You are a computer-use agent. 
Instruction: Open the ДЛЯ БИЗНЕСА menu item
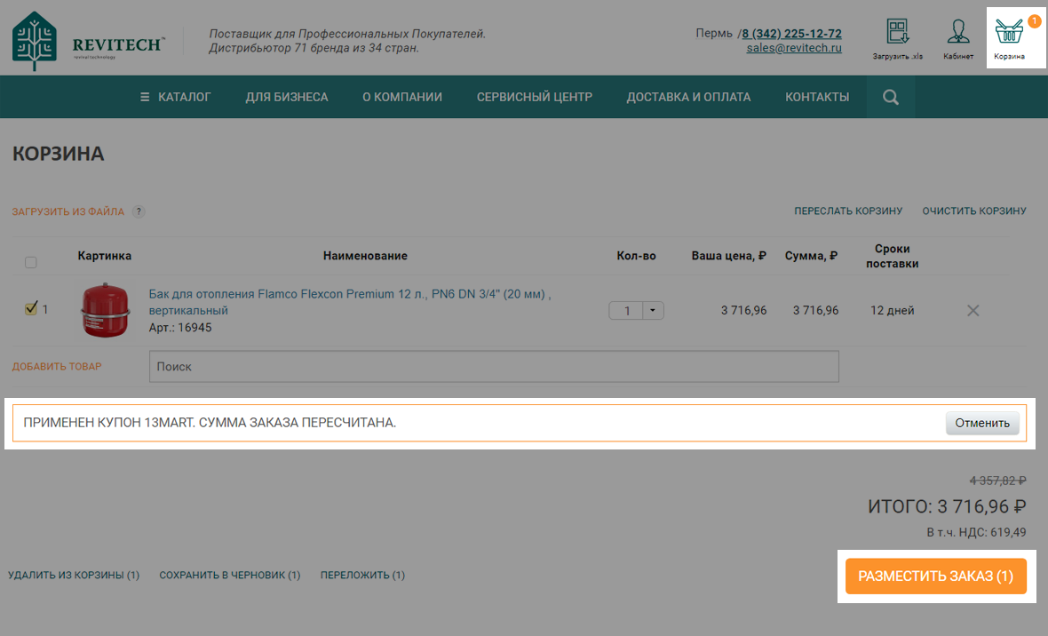tap(287, 97)
